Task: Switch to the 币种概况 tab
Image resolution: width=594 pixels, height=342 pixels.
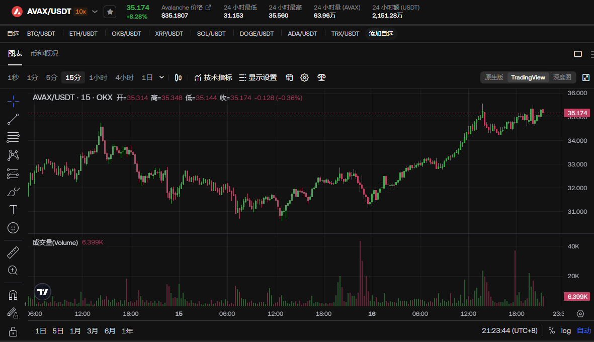Action: coord(44,53)
